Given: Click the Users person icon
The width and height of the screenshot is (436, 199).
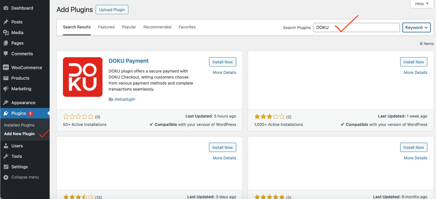Looking at the screenshot, I should 6,146.
